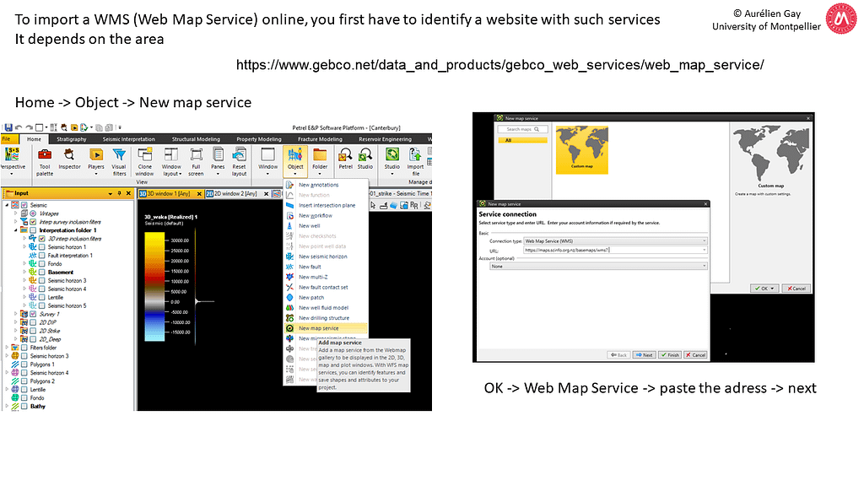The height and width of the screenshot is (486, 864).
Task: Click the seismic color scale legend bar
Action: [x=155, y=287]
